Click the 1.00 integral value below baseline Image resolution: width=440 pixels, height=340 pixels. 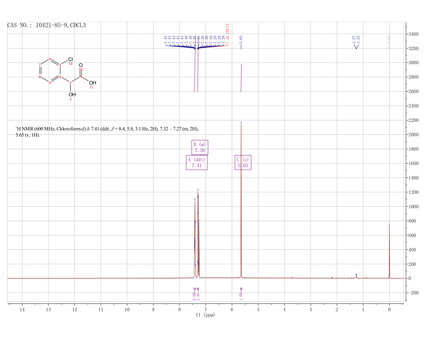click(241, 296)
